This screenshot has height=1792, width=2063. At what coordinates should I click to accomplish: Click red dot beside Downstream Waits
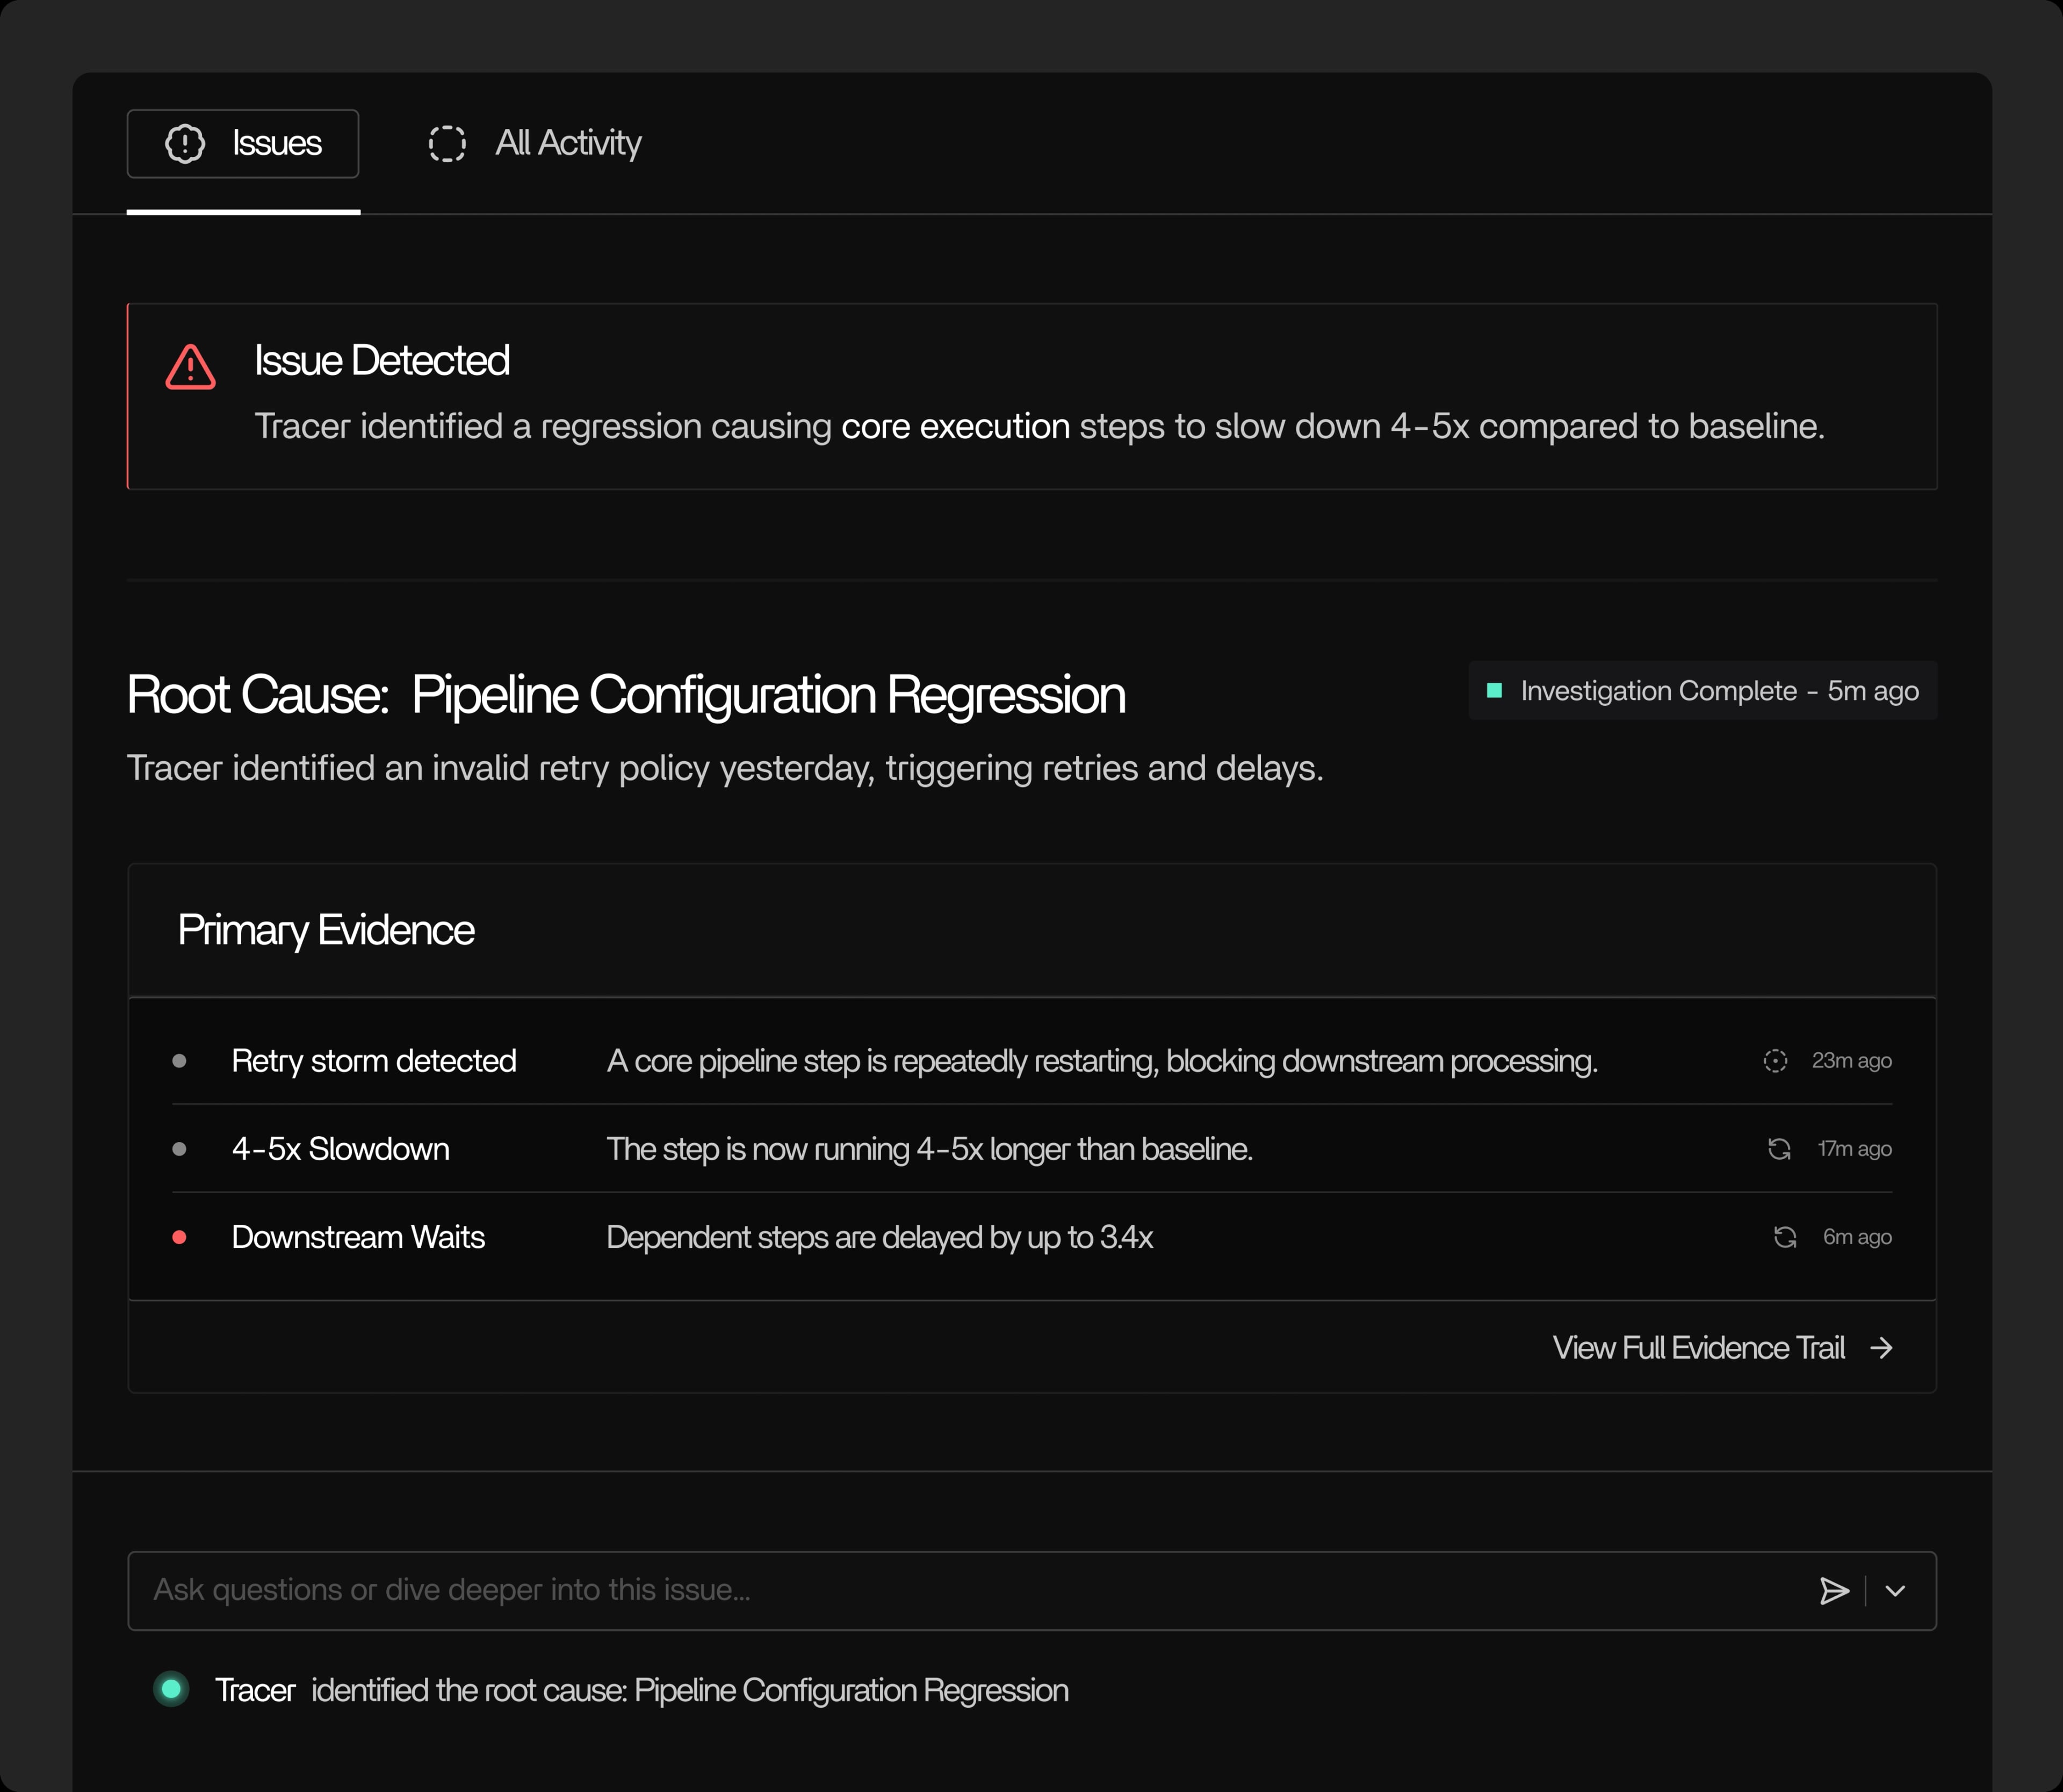(x=180, y=1237)
